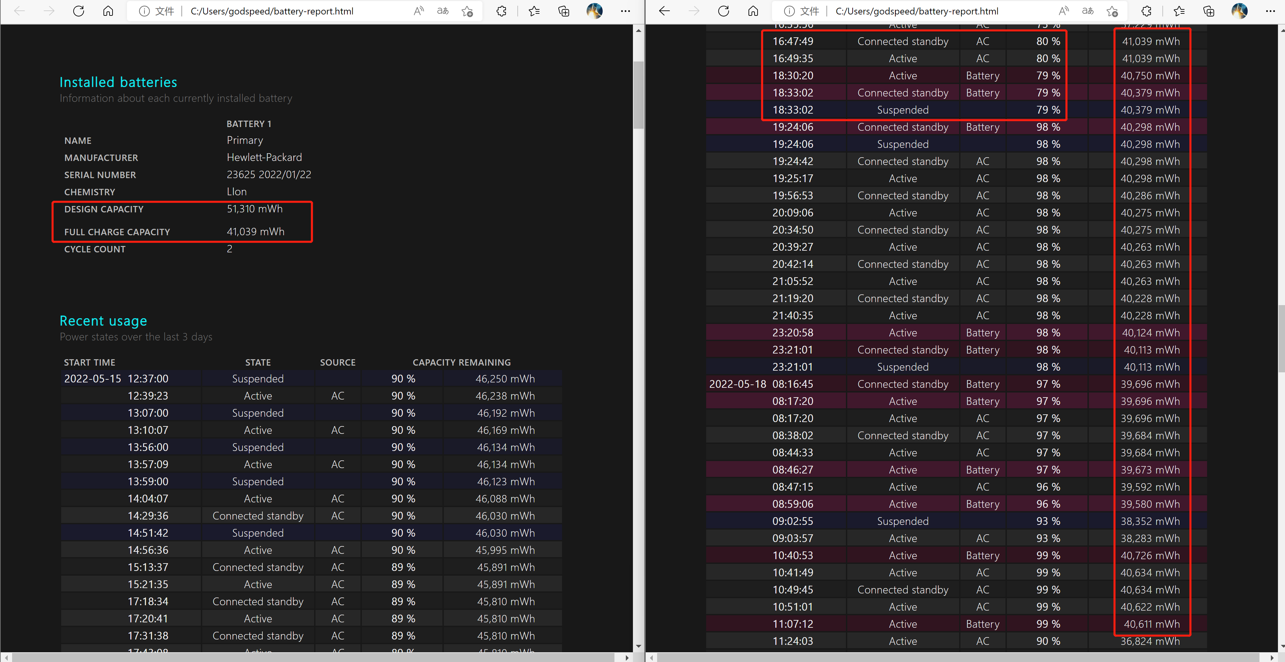1285x662 pixels.
Task: Click profile avatar in right browser
Action: 1239,11
